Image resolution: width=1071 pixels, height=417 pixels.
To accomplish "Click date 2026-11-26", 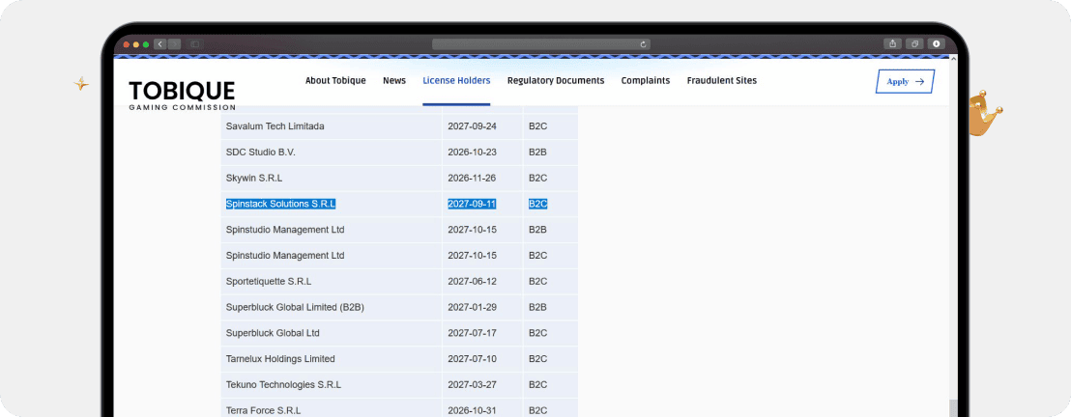I will (472, 179).
